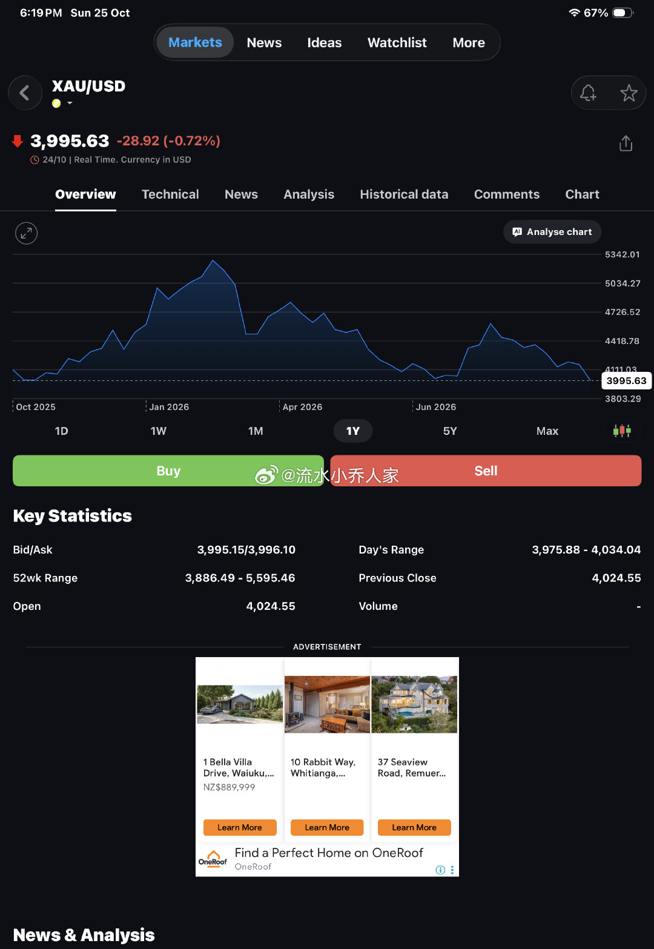Click Learn More for 10 Rabbit Way

(327, 827)
